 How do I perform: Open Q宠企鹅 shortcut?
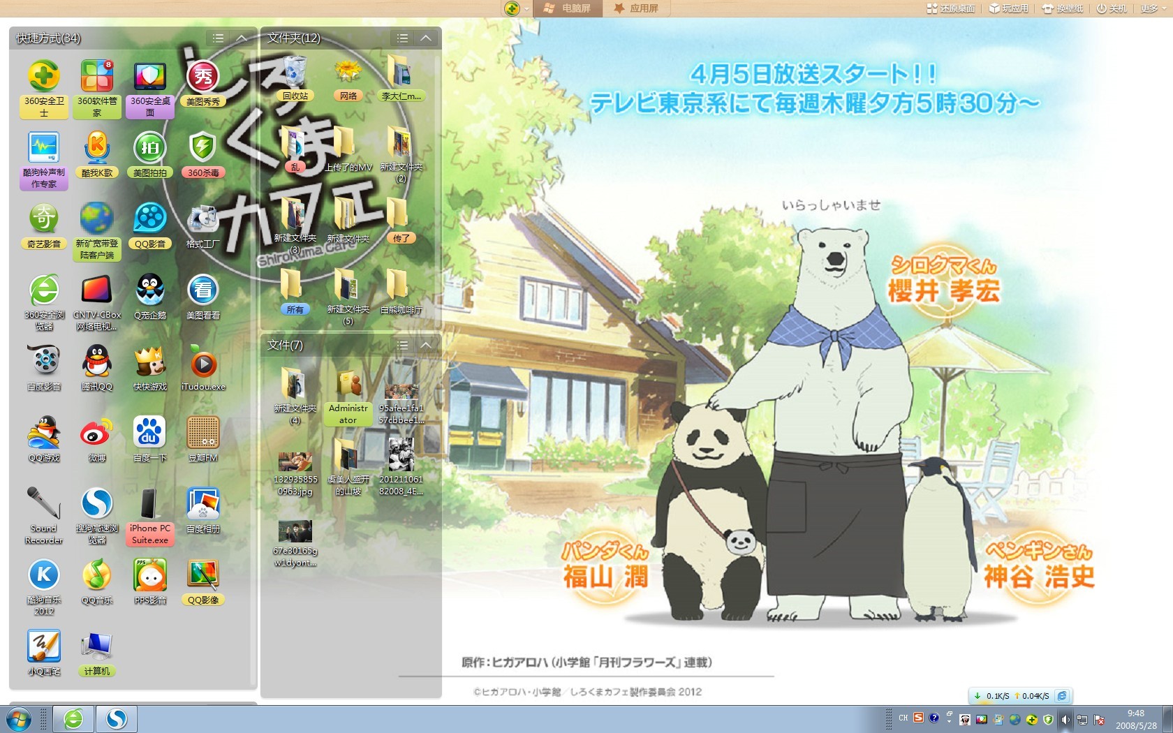click(150, 297)
